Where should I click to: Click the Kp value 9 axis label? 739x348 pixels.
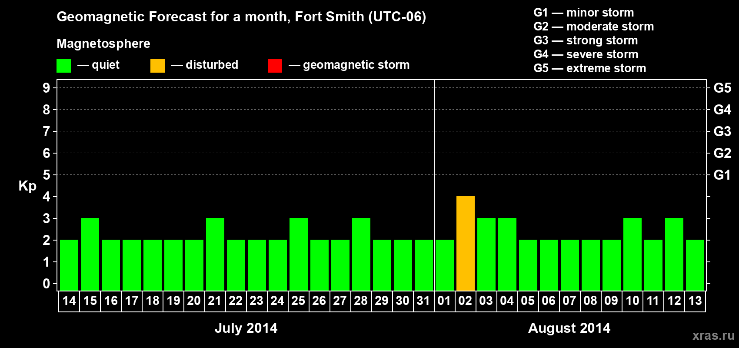click(47, 88)
